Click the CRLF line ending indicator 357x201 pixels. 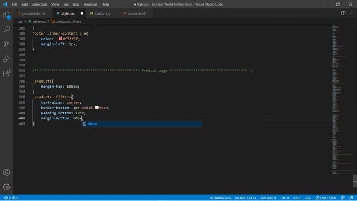pyautogui.click(x=297, y=198)
